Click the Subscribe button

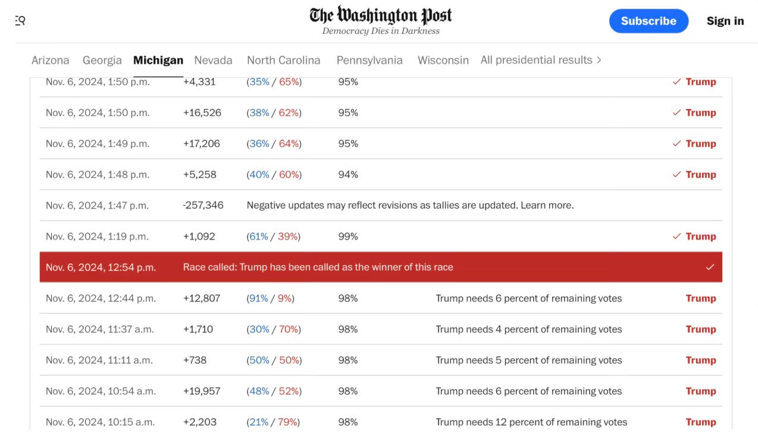649,21
